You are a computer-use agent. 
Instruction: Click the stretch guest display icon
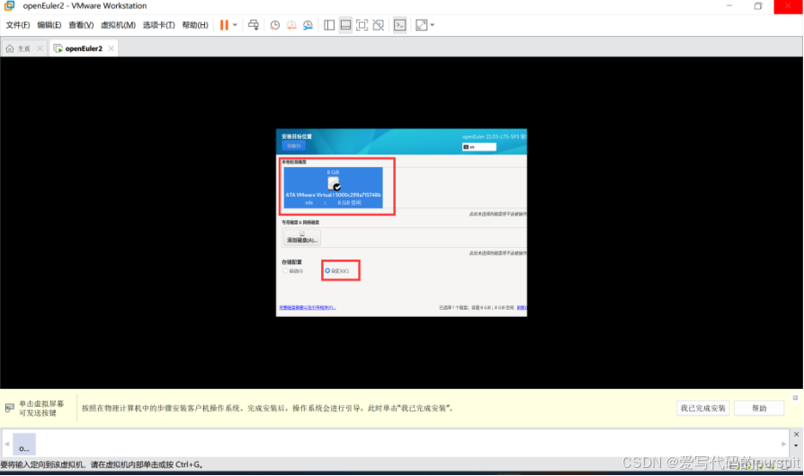(x=422, y=25)
